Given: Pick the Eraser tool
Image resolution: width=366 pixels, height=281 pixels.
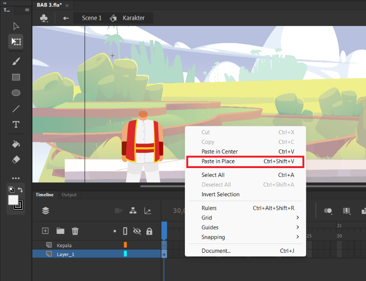Looking at the screenshot, I should click(16, 160).
